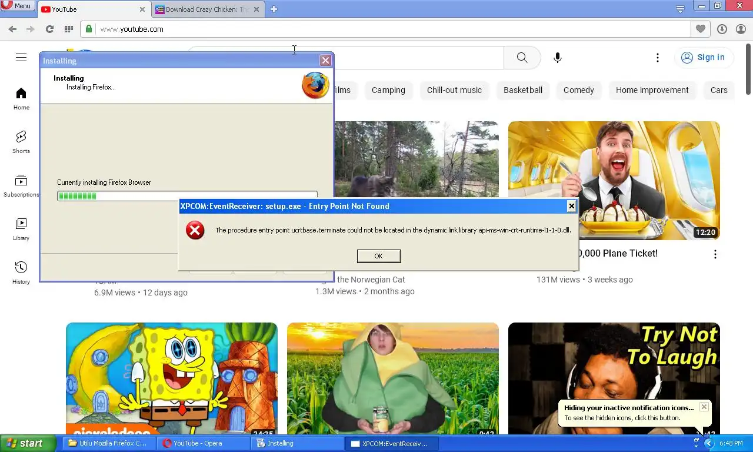Reload the current page
Viewport: 753px width, 452px height.
(x=49, y=29)
